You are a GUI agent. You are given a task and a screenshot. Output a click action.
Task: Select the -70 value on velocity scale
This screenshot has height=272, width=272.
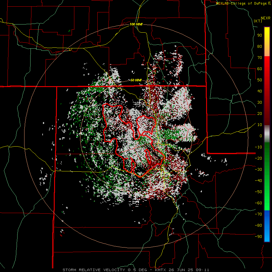[258, 214]
